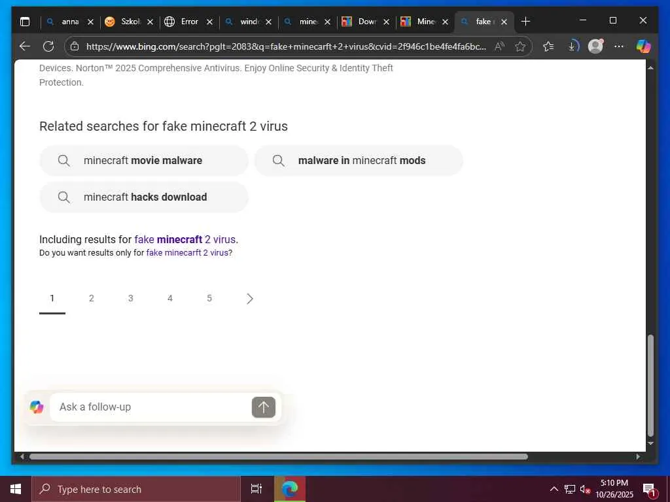The image size is (670, 502).
Task: Go to results page 5
Action: point(209,298)
